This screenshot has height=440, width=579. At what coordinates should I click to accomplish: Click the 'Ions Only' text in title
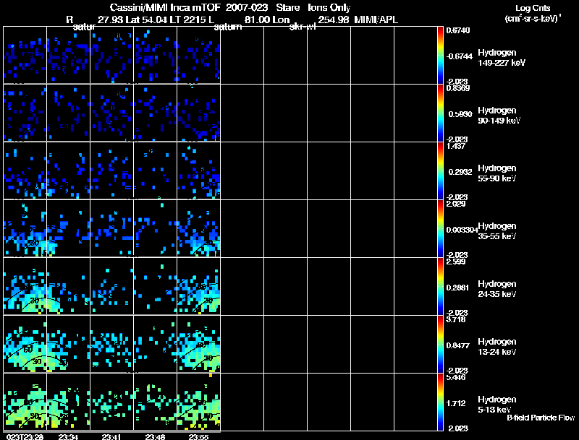(x=329, y=7)
